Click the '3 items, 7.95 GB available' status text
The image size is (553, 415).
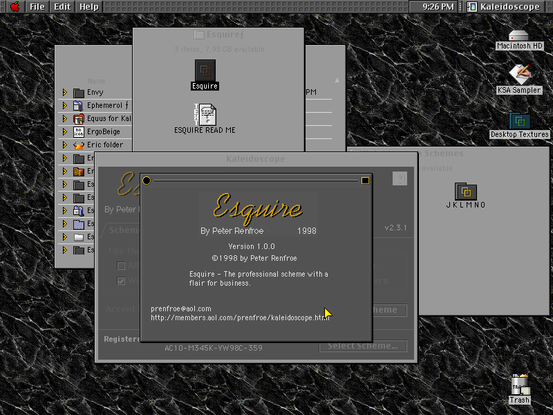219,49
